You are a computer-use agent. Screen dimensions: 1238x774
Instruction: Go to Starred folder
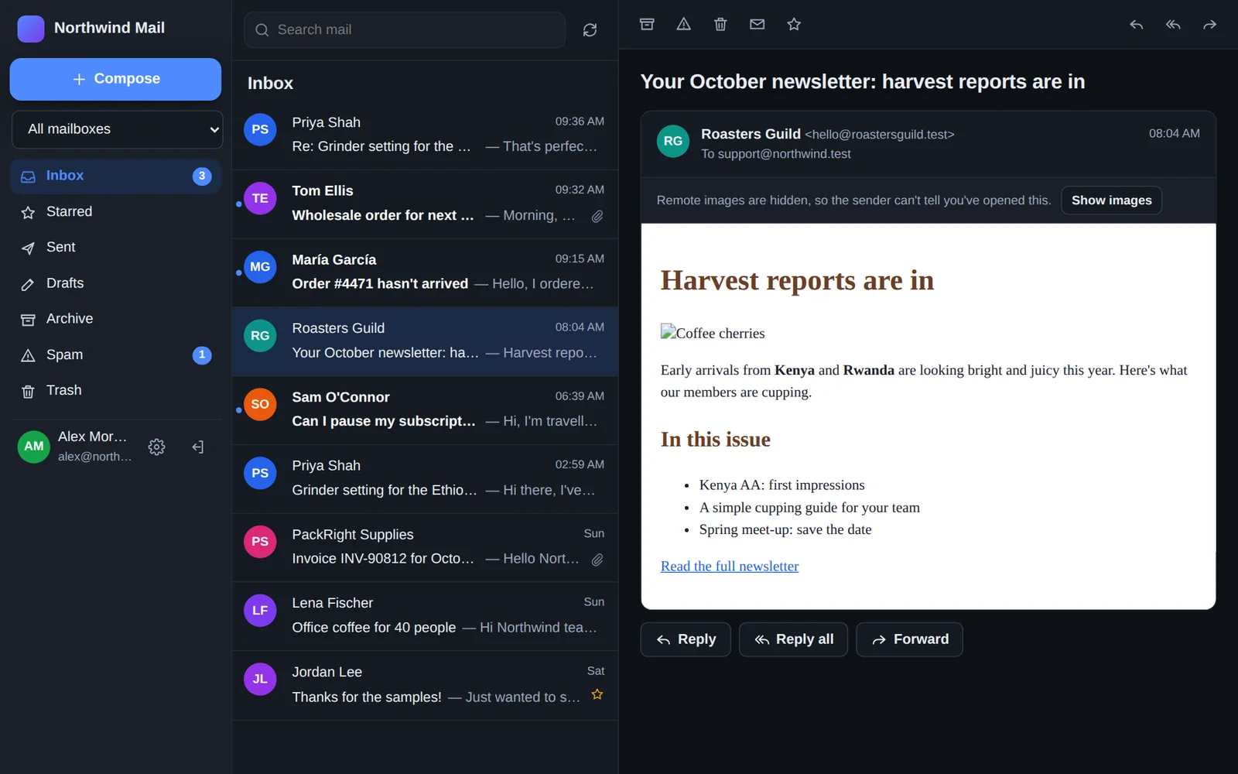click(x=115, y=212)
